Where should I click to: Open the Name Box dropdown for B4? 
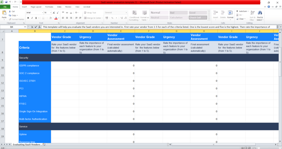pos(25,27)
